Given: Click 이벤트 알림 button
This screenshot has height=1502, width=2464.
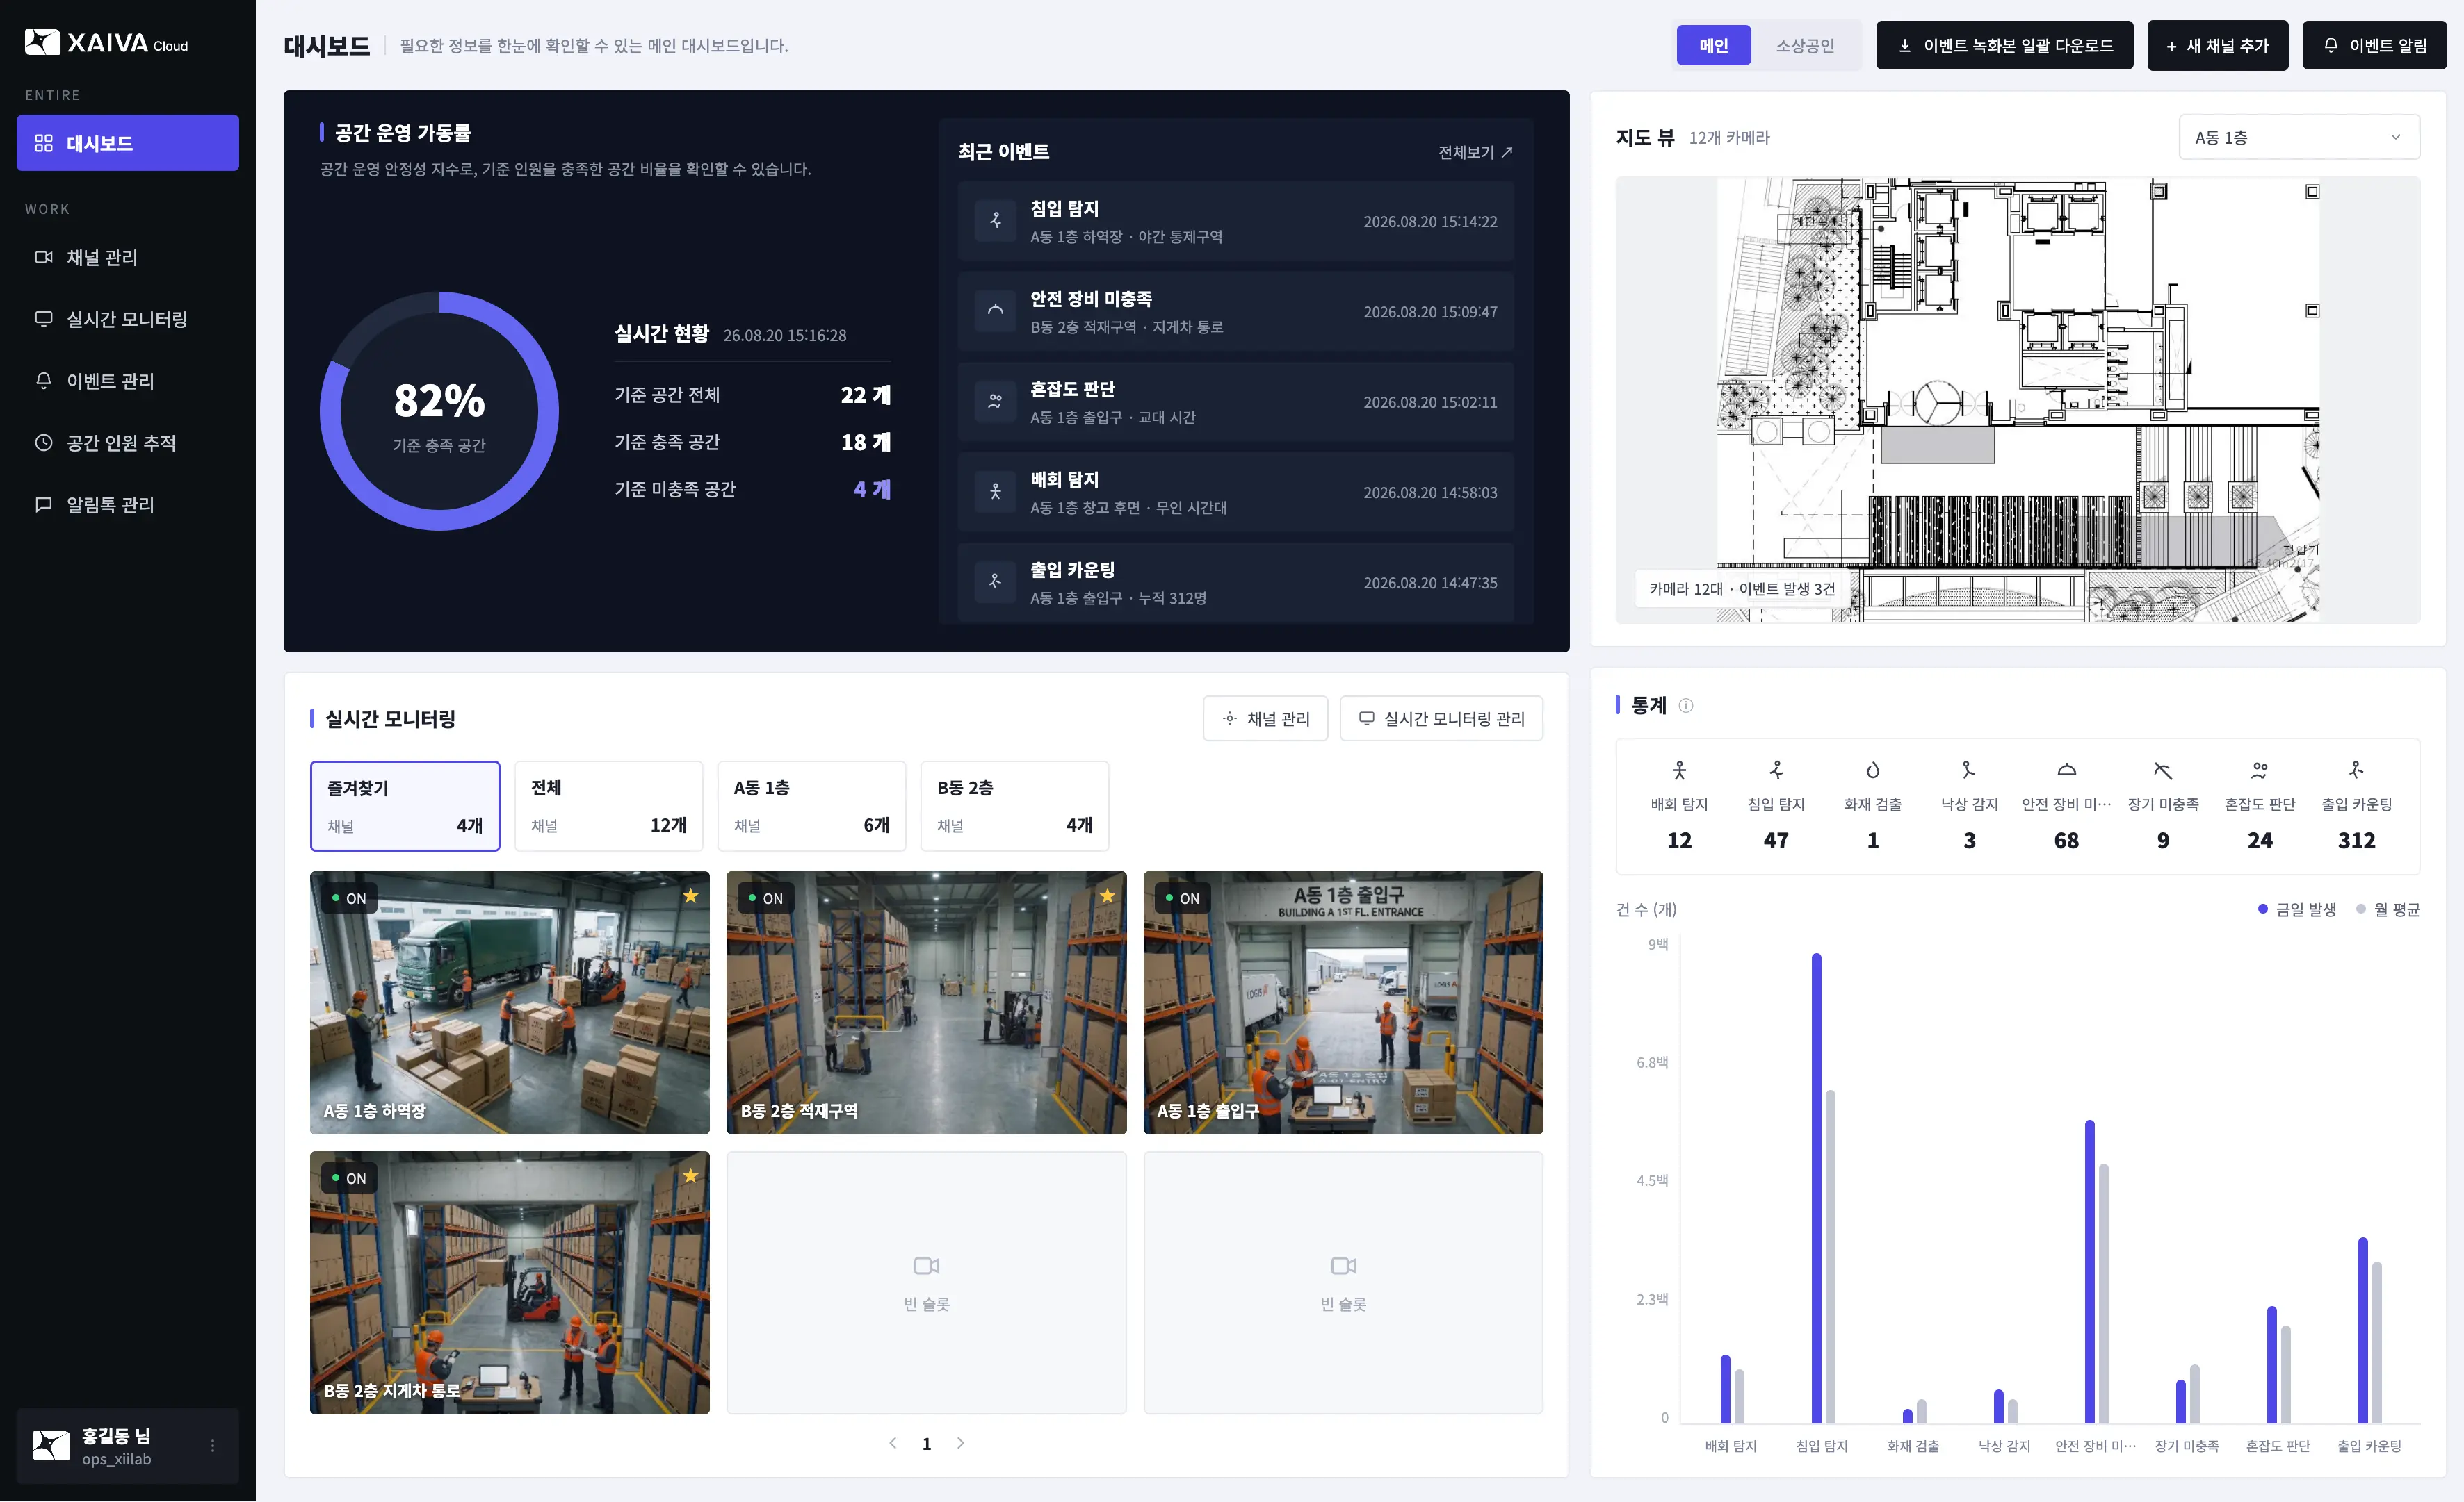Looking at the screenshot, I should pyautogui.click(x=2374, y=46).
